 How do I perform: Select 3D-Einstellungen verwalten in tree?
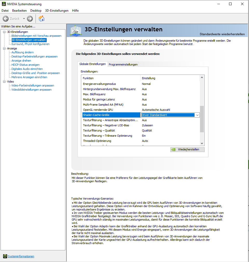point(29,40)
